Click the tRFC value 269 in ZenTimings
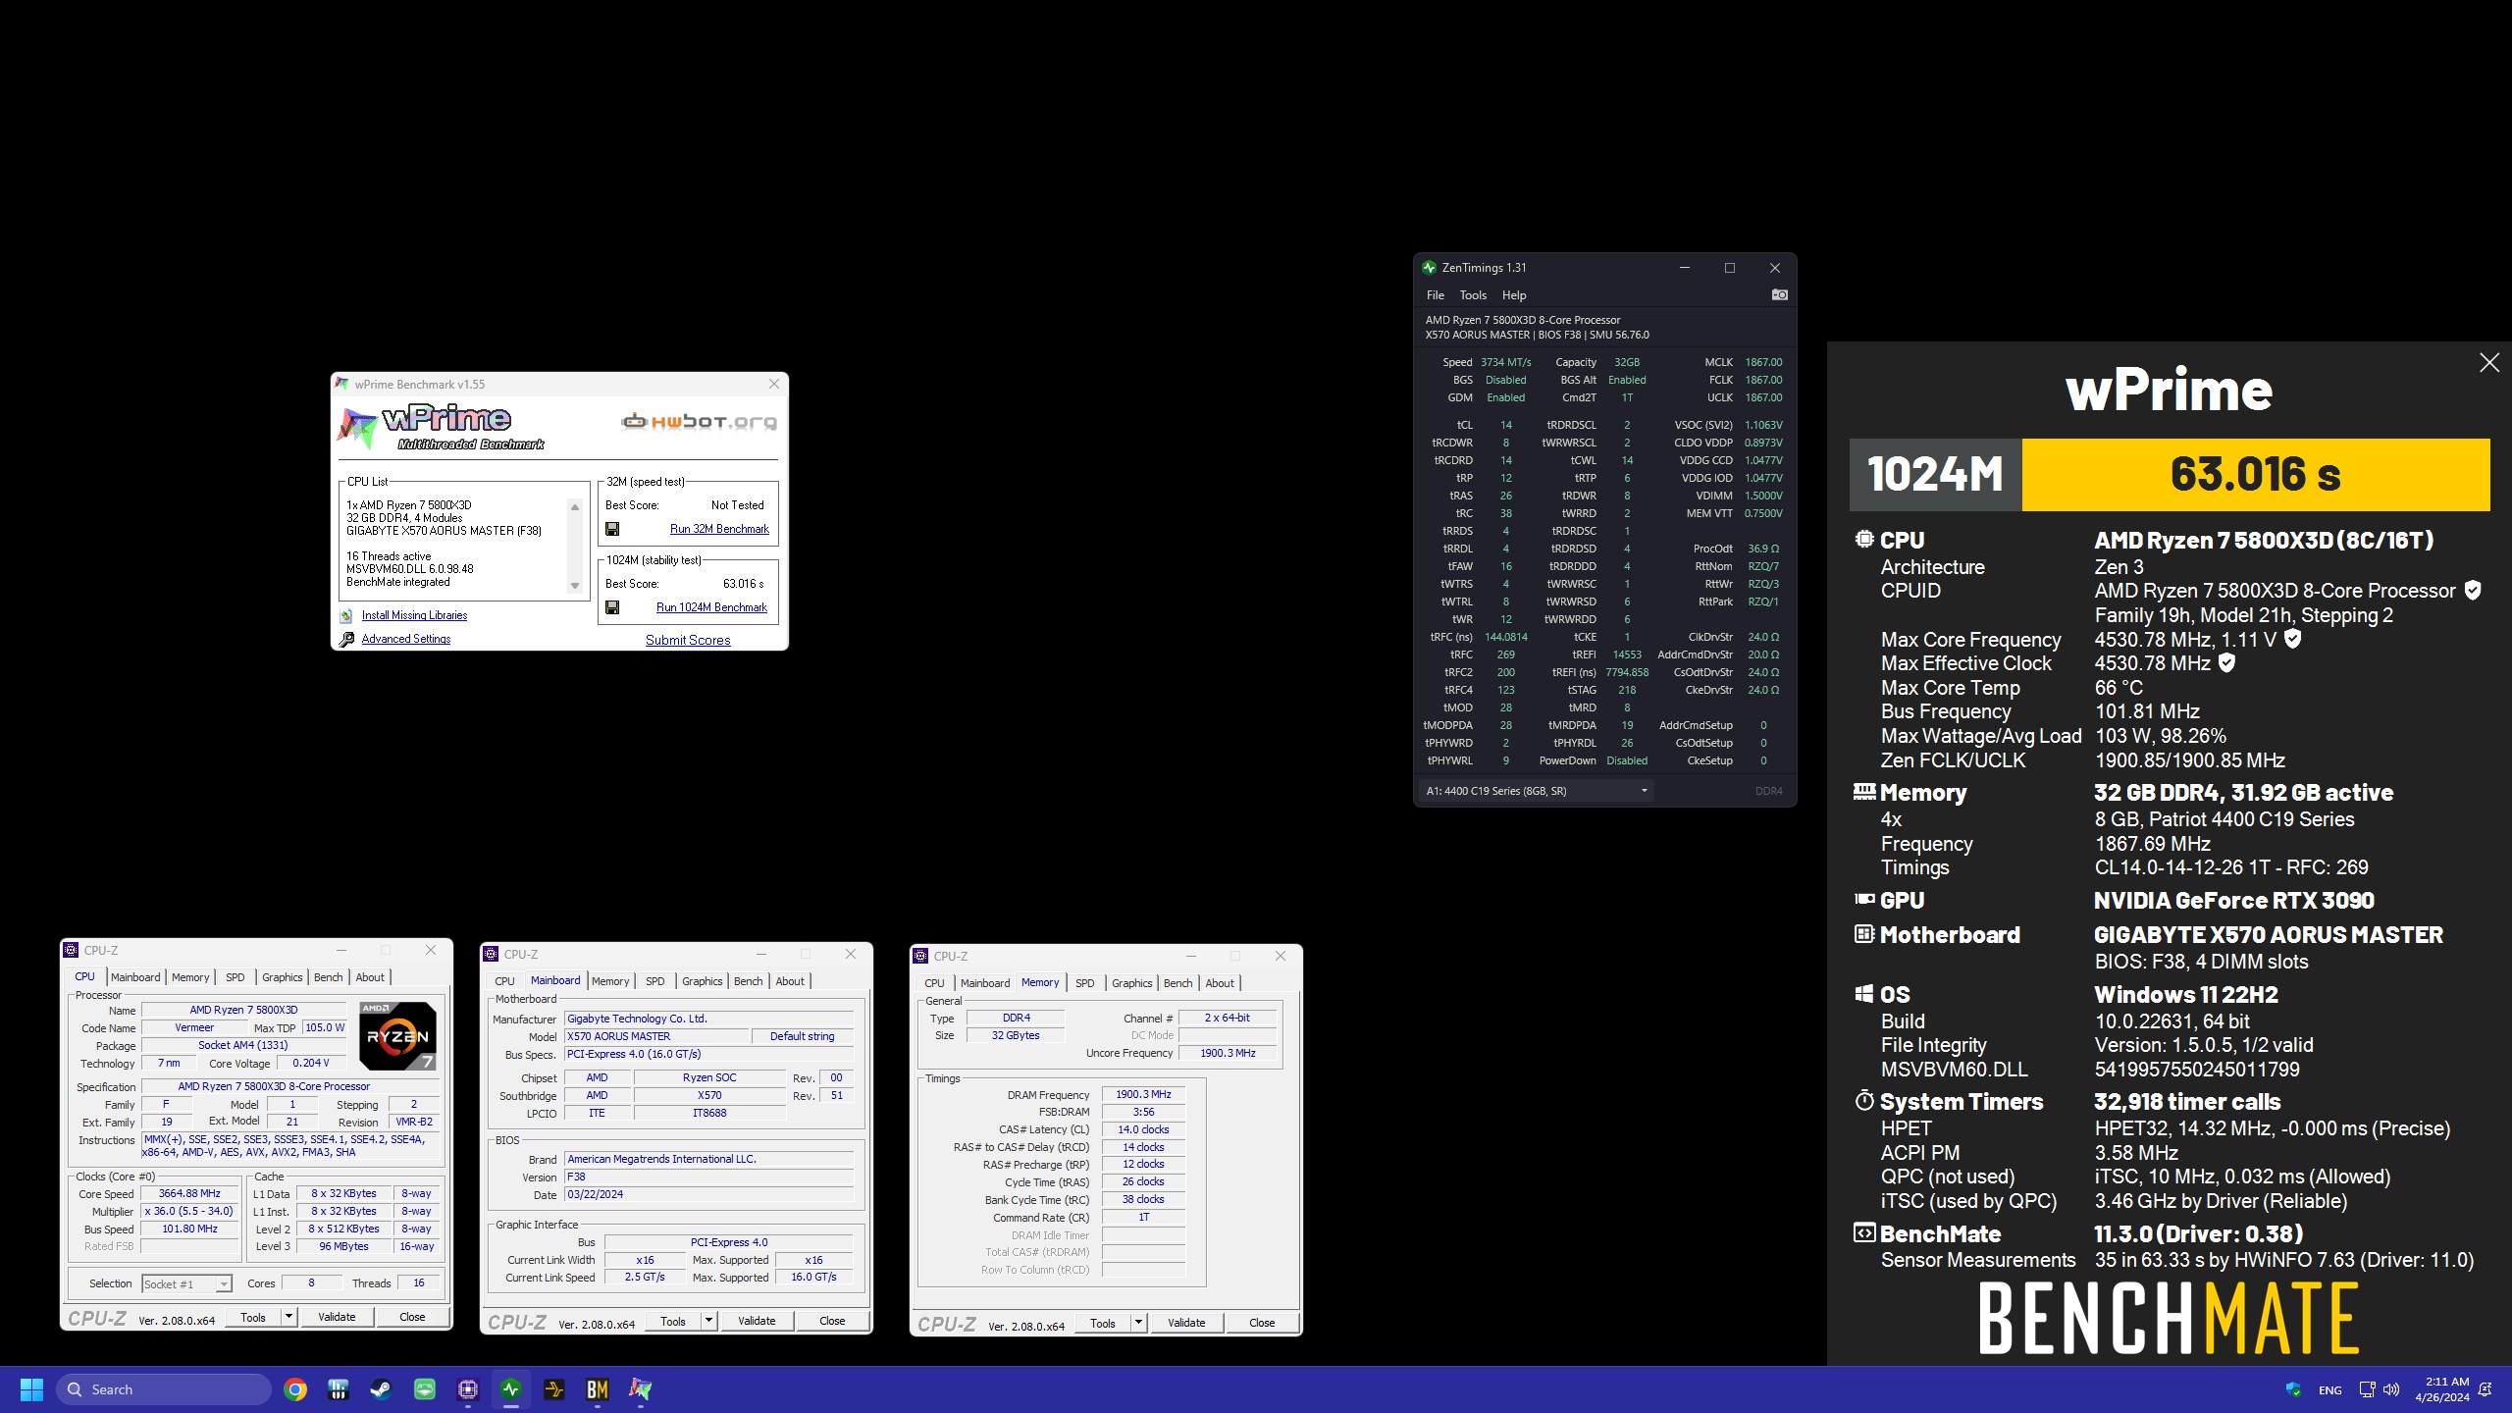This screenshot has height=1413, width=2512. (1505, 654)
